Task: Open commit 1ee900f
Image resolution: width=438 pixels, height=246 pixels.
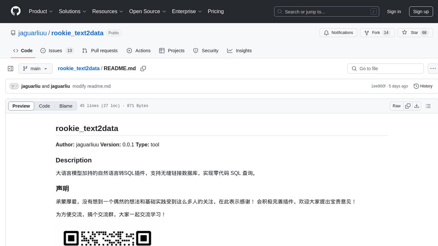Action: [378, 86]
